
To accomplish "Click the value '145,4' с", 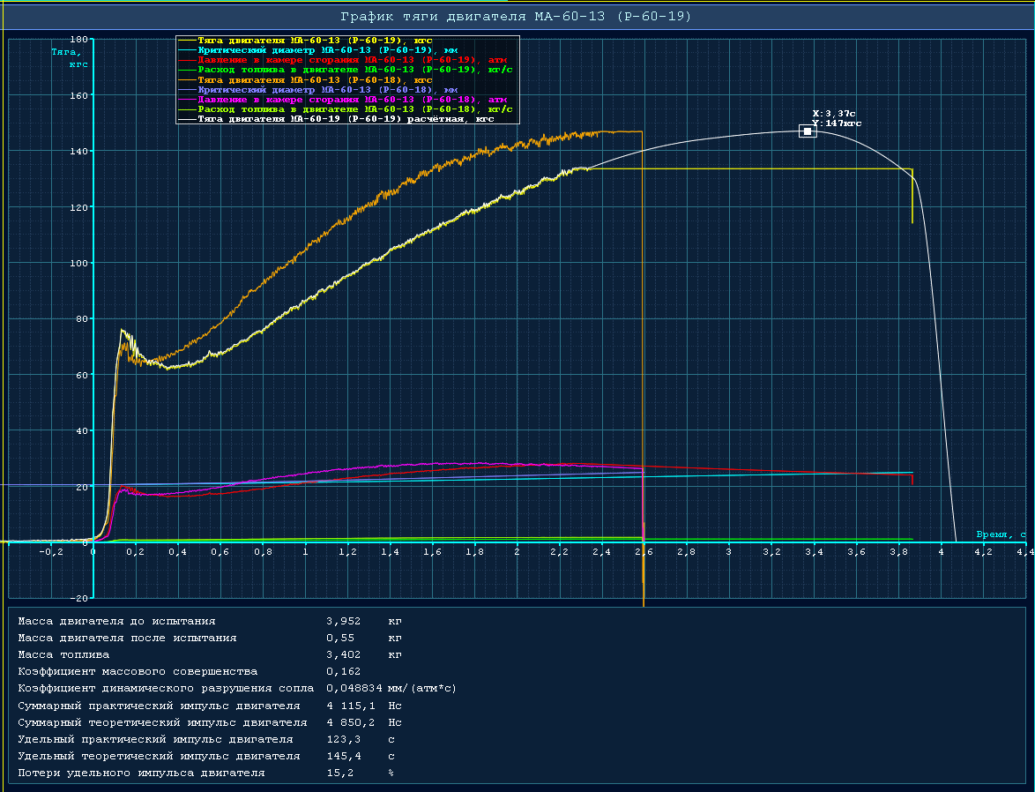I will [343, 756].
